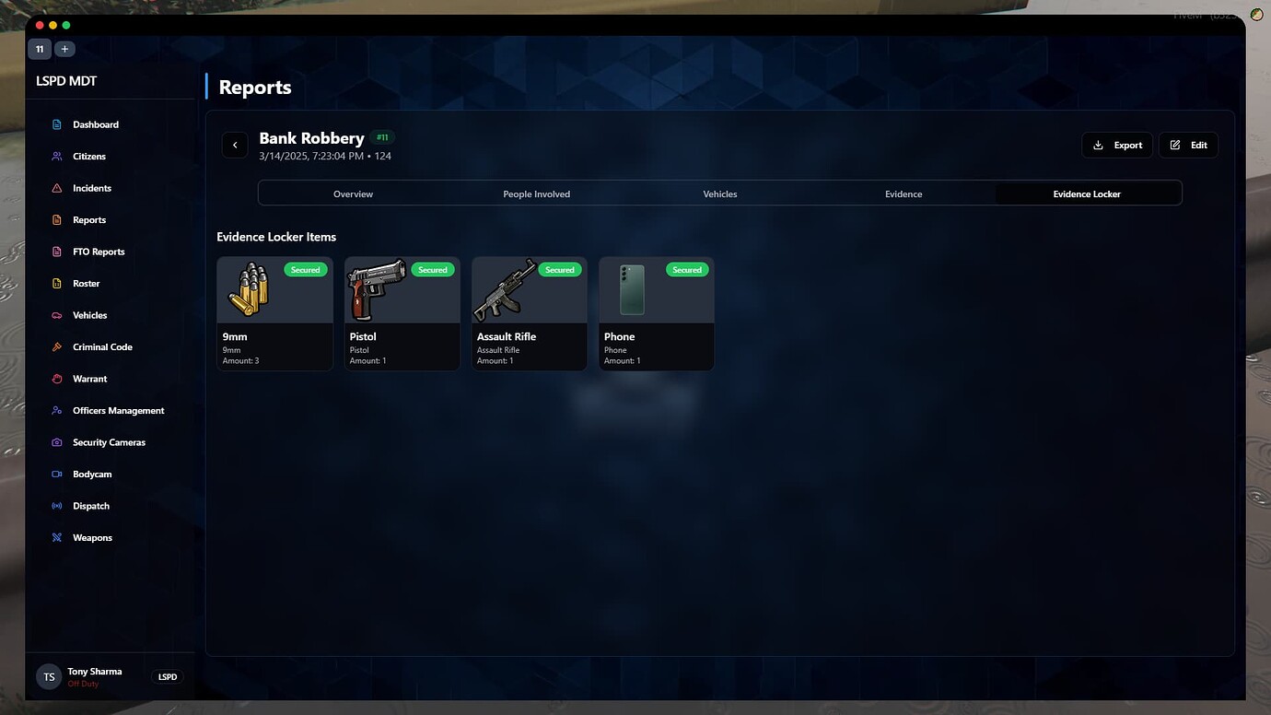This screenshot has width=1271, height=715.
Task: Toggle Secured badge on the Phone evidence
Action: tap(687, 269)
